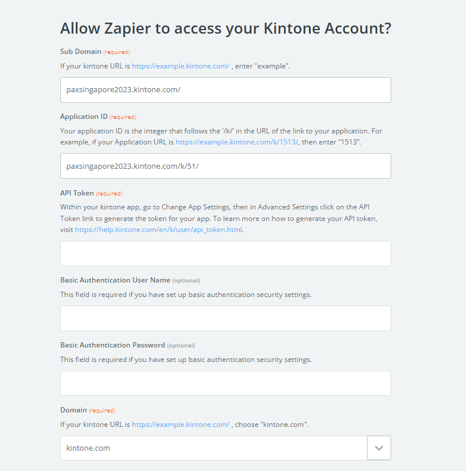Click the Application ID description paragraph
This screenshot has height=471, width=466.
(221, 136)
